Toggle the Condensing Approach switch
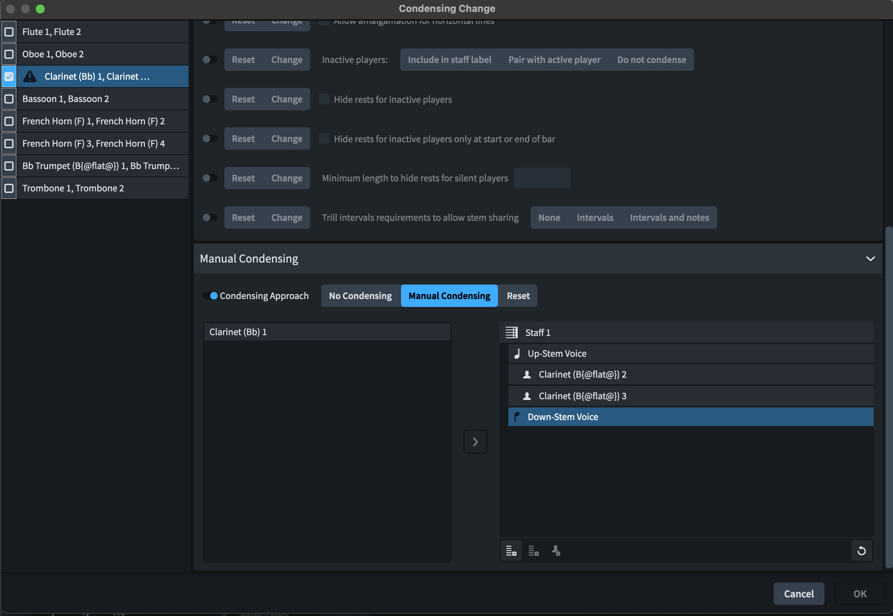This screenshot has height=616, width=893. pos(211,296)
